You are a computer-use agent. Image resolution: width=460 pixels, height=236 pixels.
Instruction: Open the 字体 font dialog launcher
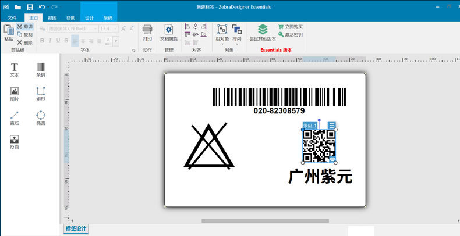tap(134, 51)
